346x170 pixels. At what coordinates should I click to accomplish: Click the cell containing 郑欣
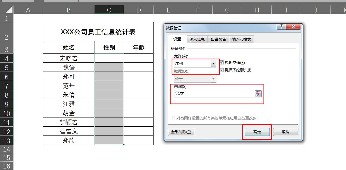pyautogui.click(x=68, y=140)
